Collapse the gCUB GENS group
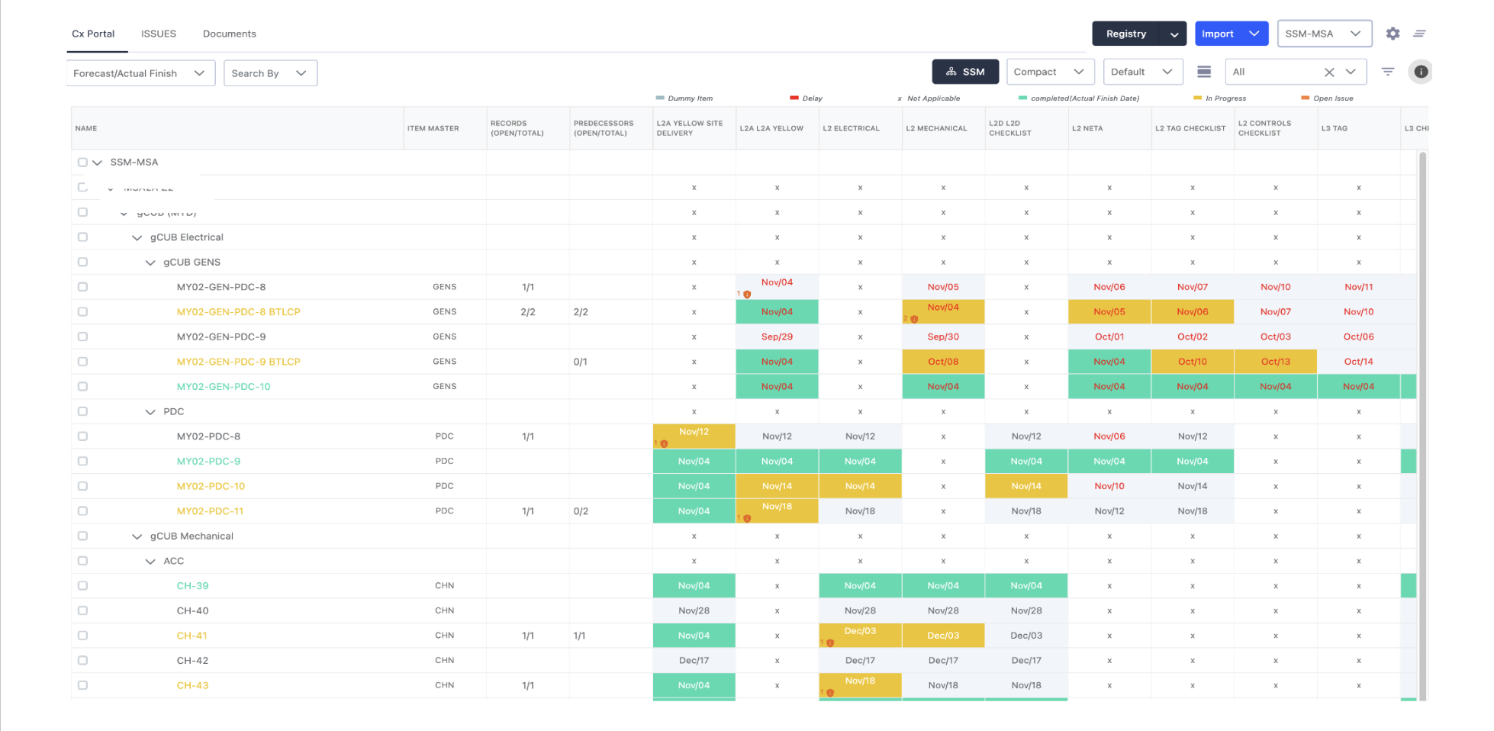The image size is (1494, 731). pyautogui.click(x=150, y=262)
